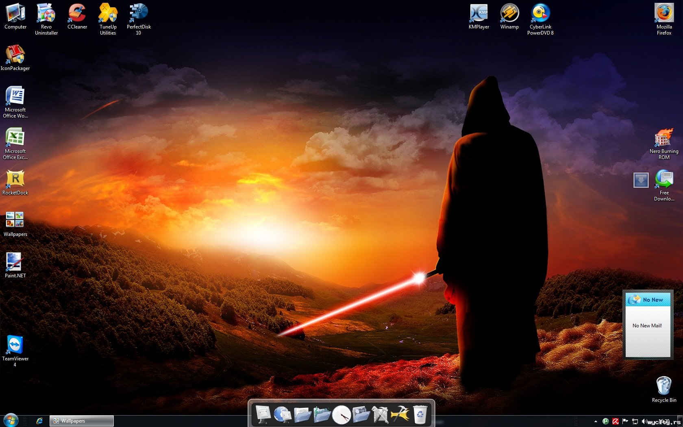The image size is (683, 427).
Task: Click the Microsoft Office Excel shortcut
Action: (15, 144)
